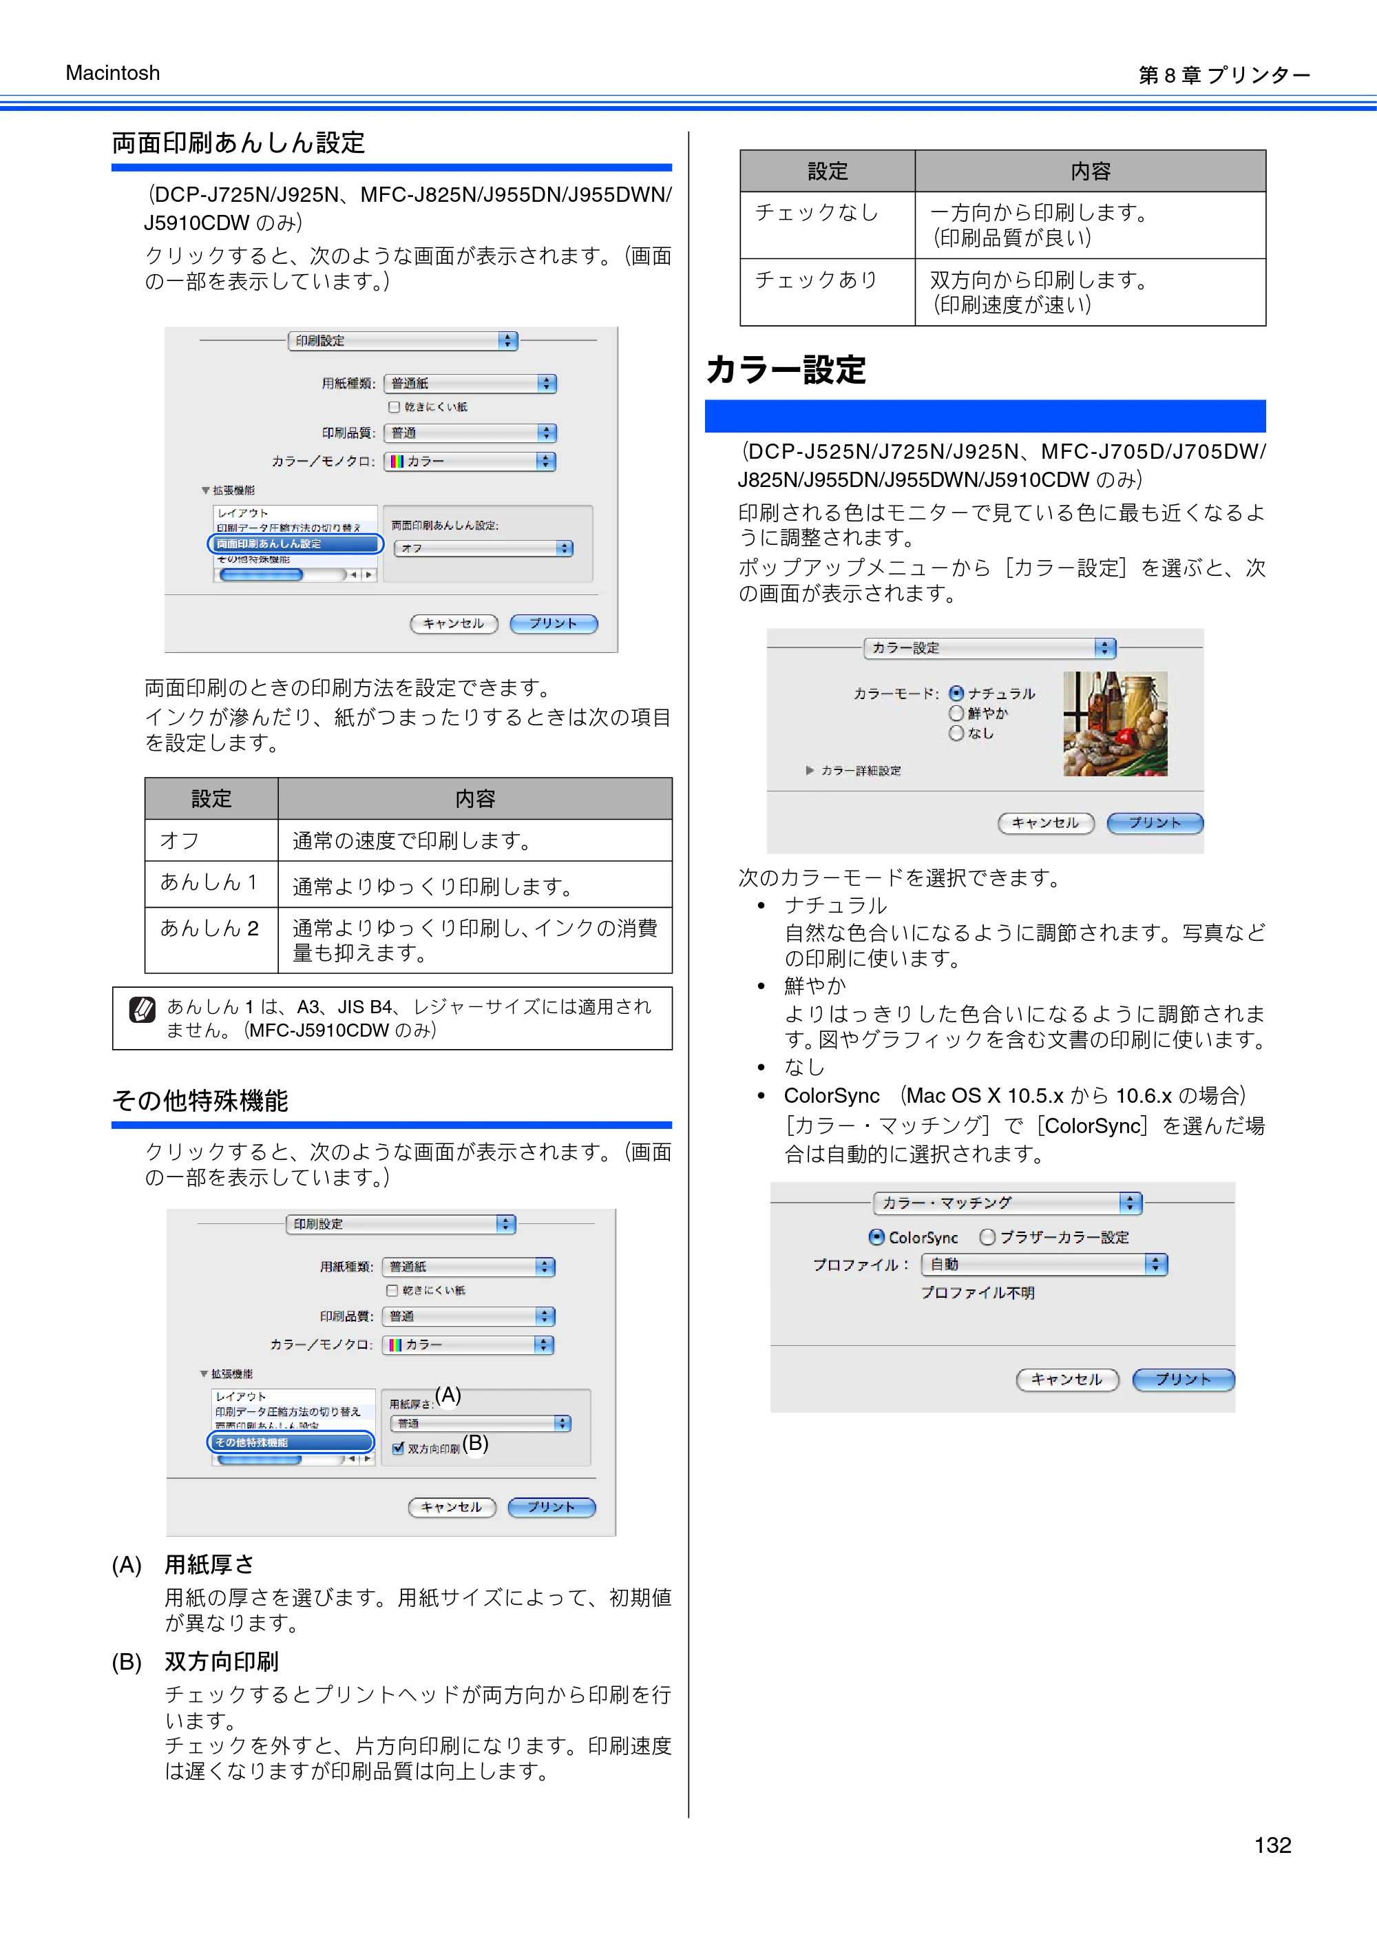The height and width of the screenshot is (1950, 1377).
Task: Click table cell 'チェックあり'
Action: click(828, 292)
